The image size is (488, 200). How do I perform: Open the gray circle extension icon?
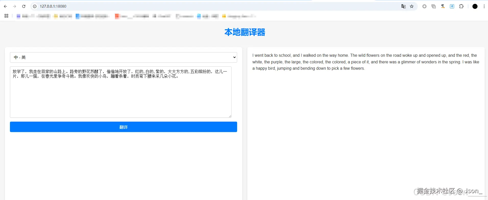click(x=424, y=6)
